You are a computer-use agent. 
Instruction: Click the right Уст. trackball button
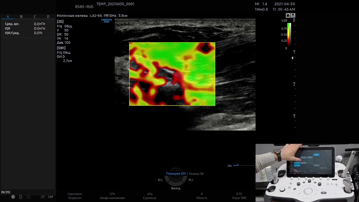point(191,180)
